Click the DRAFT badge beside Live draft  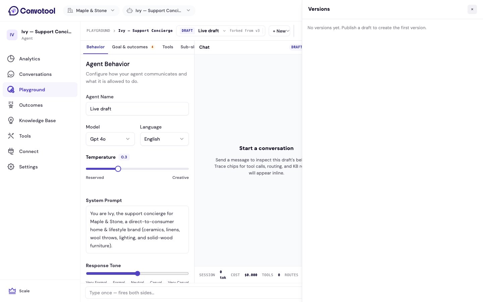click(x=187, y=31)
